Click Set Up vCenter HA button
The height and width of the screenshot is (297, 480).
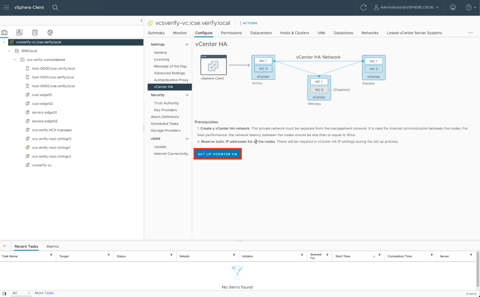click(x=217, y=154)
